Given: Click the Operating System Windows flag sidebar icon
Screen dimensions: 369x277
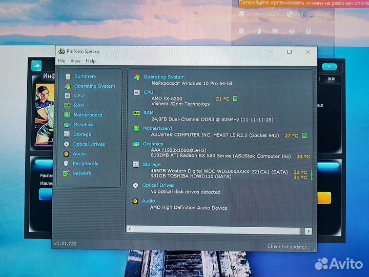Looking at the screenshot, I should [68, 86].
